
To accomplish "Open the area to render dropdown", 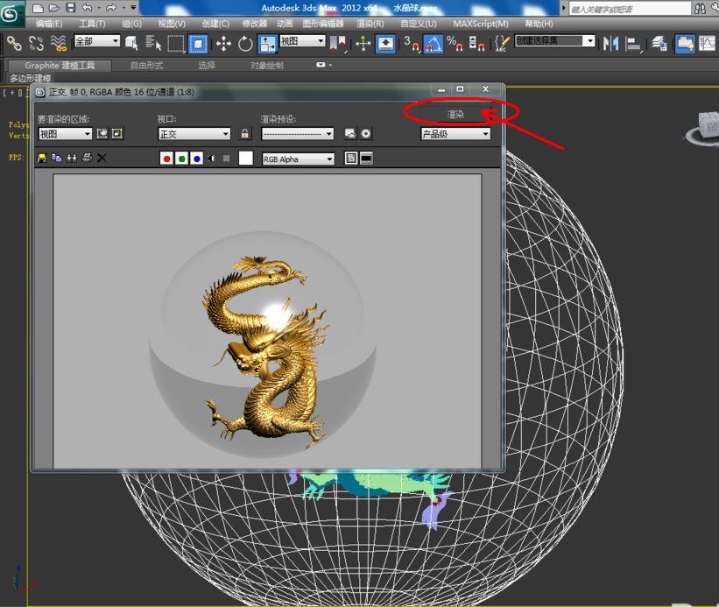I will (x=65, y=134).
